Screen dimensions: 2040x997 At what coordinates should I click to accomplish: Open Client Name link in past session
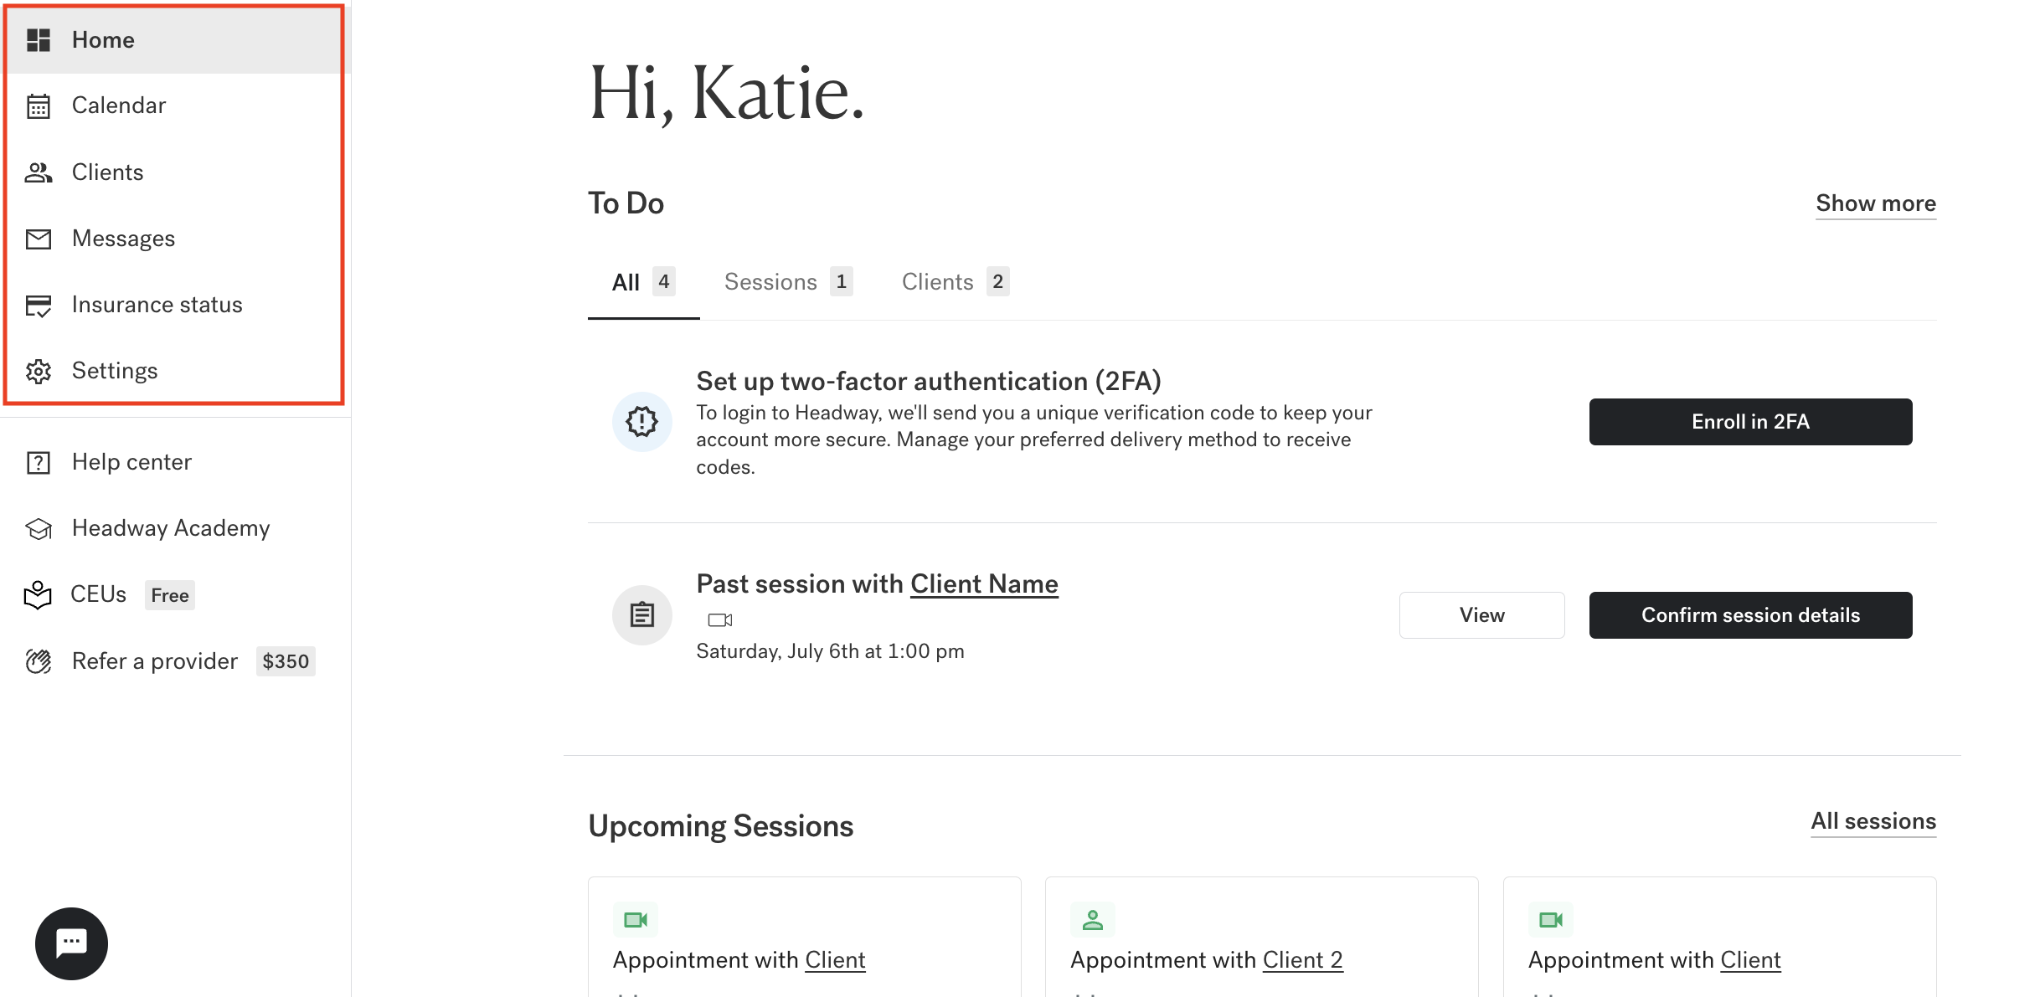point(984,584)
